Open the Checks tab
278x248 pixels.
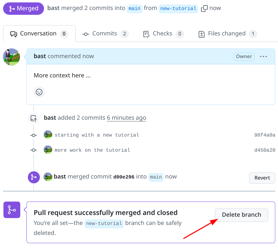click(x=163, y=34)
